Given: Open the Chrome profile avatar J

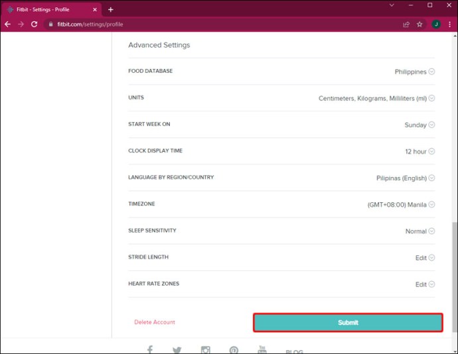Looking at the screenshot, I should [436, 25].
